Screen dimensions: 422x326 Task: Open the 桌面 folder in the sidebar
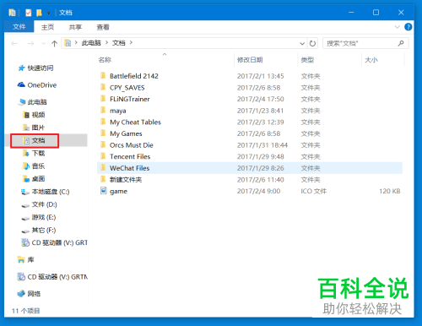[x=38, y=179]
